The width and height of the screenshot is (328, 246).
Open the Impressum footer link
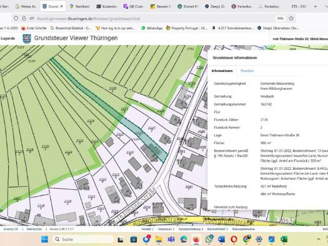(164, 229)
